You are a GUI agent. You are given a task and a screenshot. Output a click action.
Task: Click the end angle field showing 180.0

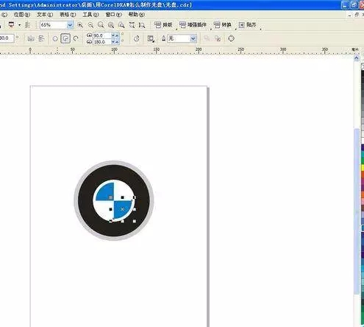[x=102, y=42]
